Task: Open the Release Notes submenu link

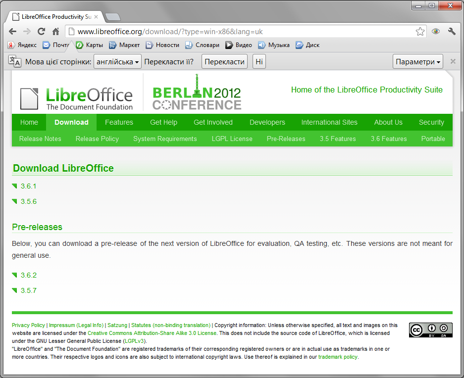Action: pyautogui.click(x=40, y=139)
